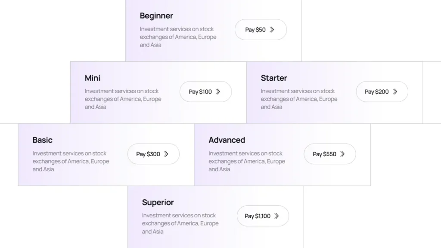Click the Starter plan heading
Image resolution: width=441 pixels, height=248 pixels.
[274, 78]
